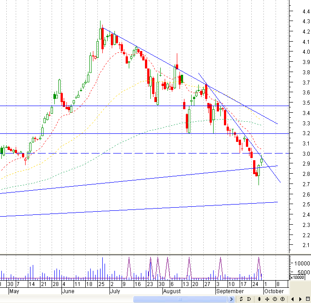The image size is (311, 303).
Task: Click the 'August' month label
Action: [x=172, y=291]
